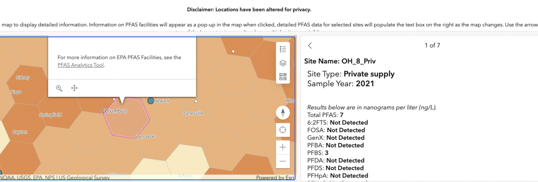The height and width of the screenshot is (182, 538).
Task: Select the teal site marker near Newark
Action: point(151,101)
